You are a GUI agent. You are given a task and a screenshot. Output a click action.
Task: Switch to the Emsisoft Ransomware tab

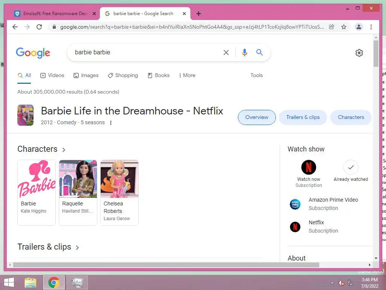pyautogui.click(x=55, y=14)
